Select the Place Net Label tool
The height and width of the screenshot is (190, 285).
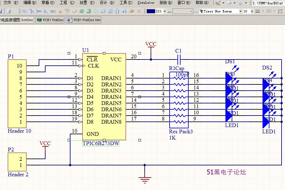coord(53,11)
